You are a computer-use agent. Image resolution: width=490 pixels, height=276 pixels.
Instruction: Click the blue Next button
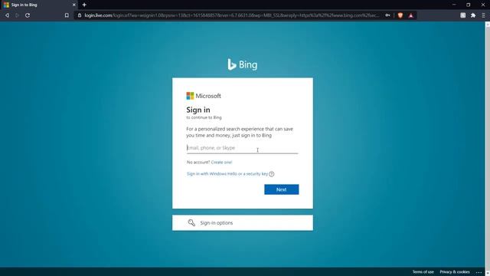(281, 189)
